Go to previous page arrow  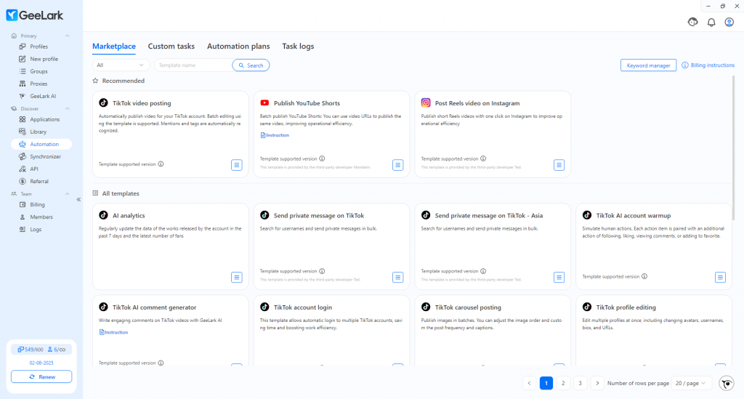pyautogui.click(x=530, y=383)
